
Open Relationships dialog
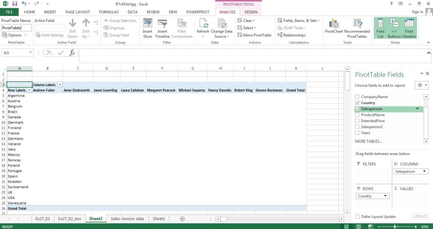[x=291, y=35]
